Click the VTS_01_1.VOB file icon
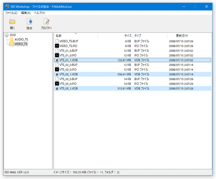The height and width of the screenshot is (179, 216). pyautogui.click(x=57, y=60)
